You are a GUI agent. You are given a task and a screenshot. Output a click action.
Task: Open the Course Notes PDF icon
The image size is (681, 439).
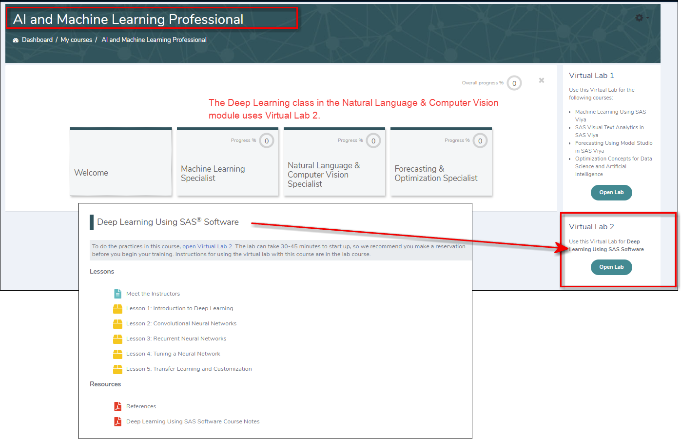point(117,421)
